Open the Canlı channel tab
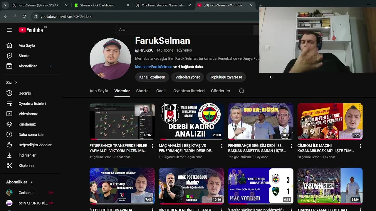Screen dimensions: 376x211 click(161, 91)
